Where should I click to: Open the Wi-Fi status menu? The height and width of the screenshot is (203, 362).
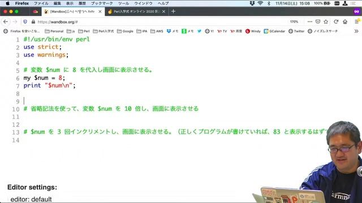pos(260,3)
